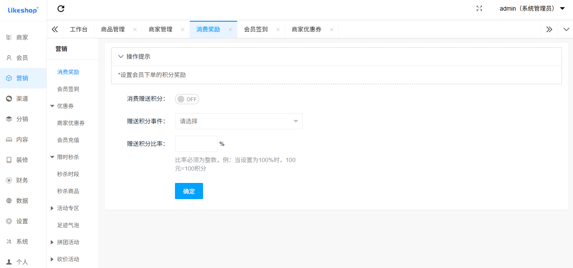Open 秒杀商品 in the marketing menu
Image resolution: width=573 pixels, height=268 pixels.
(x=68, y=191)
